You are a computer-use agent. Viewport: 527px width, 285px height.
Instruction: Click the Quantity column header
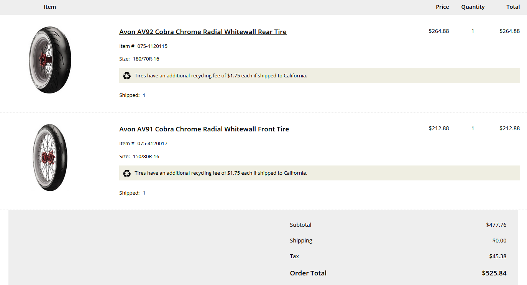tap(473, 7)
